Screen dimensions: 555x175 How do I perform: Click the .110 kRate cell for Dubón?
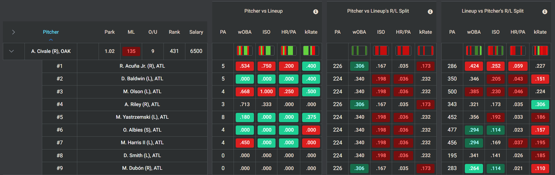click(x=540, y=168)
